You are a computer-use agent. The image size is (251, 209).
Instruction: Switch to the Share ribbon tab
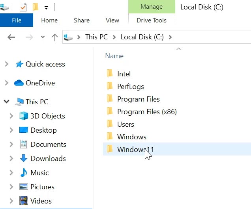coord(82,20)
